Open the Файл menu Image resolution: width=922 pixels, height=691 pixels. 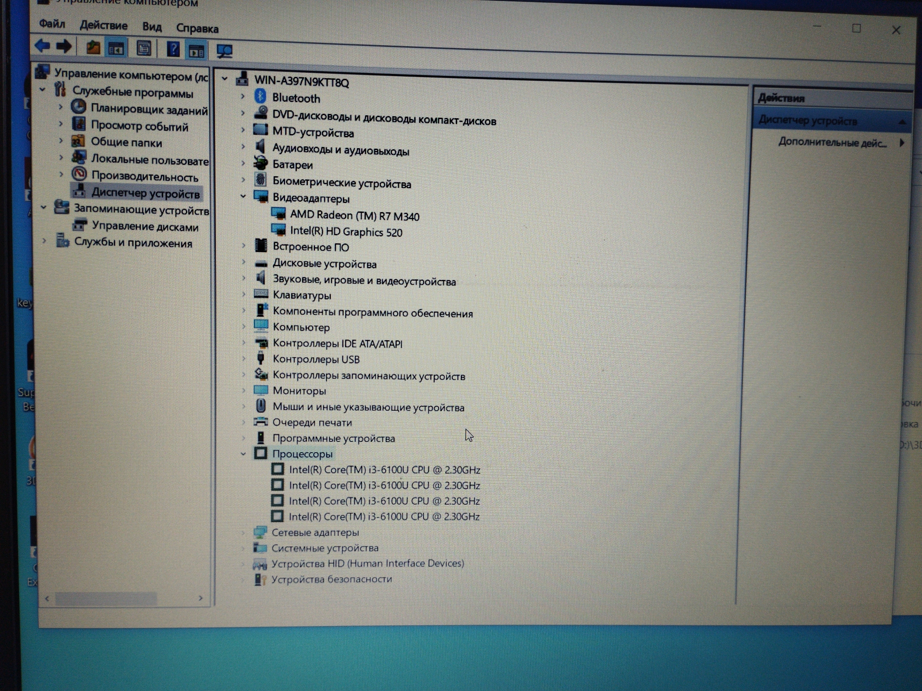tap(52, 23)
